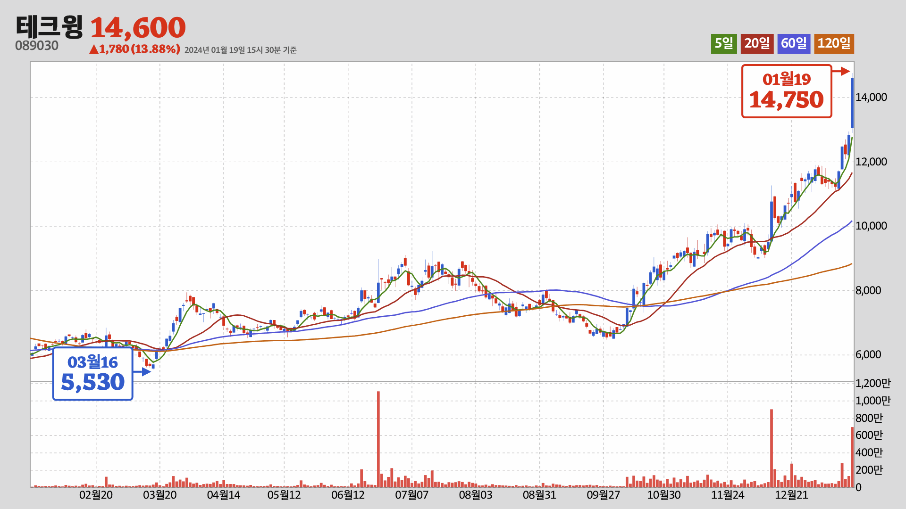The width and height of the screenshot is (906, 509).
Task: Click the volume axis label 400만
Action: (869, 453)
